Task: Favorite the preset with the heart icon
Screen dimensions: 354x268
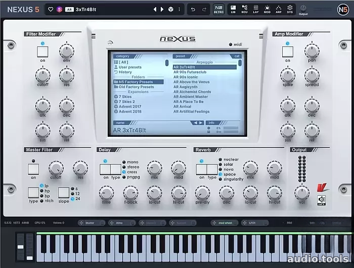Action: tap(51, 10)
